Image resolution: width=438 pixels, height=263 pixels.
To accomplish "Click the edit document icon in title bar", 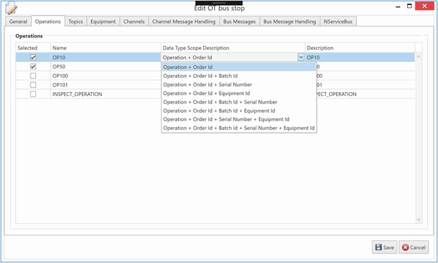I will [11, 8].
